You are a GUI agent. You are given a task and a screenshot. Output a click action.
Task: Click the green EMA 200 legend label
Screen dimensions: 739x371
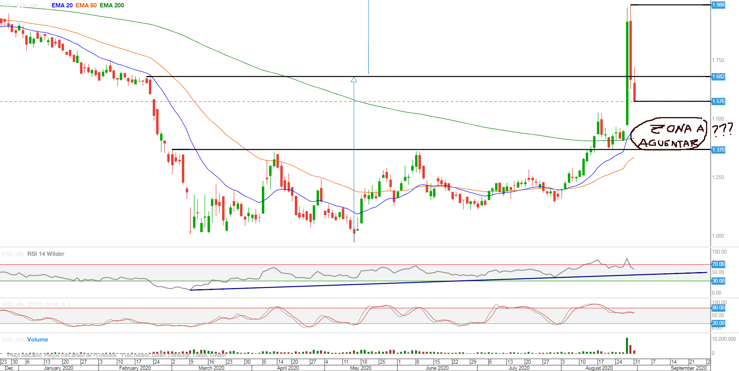pos(112,5)
